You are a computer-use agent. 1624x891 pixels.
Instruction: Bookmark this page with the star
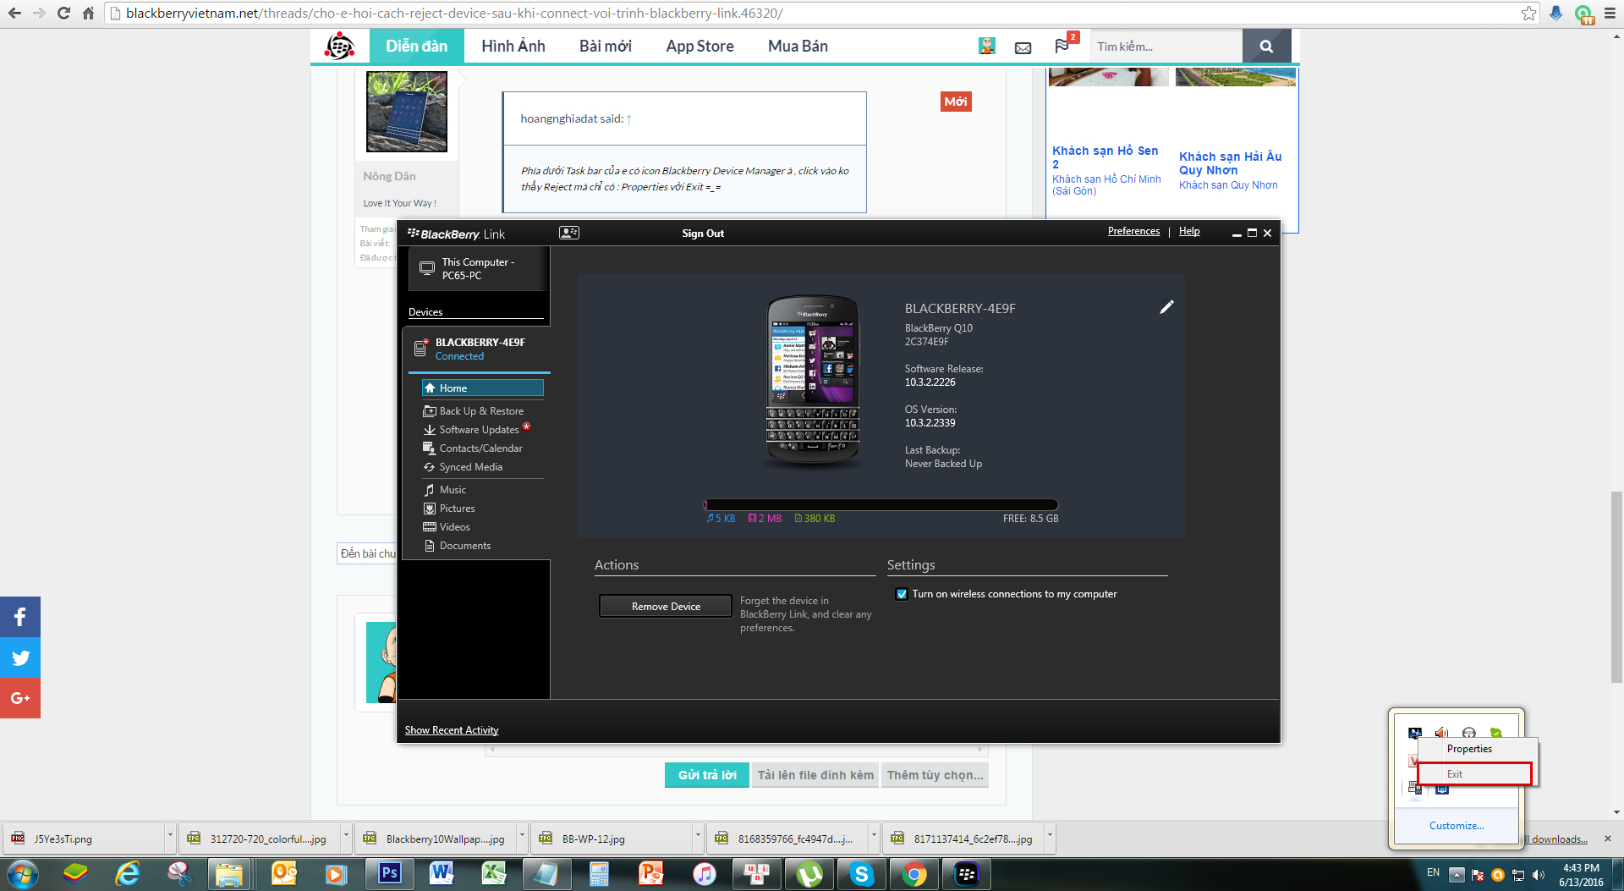point(1528,14)
